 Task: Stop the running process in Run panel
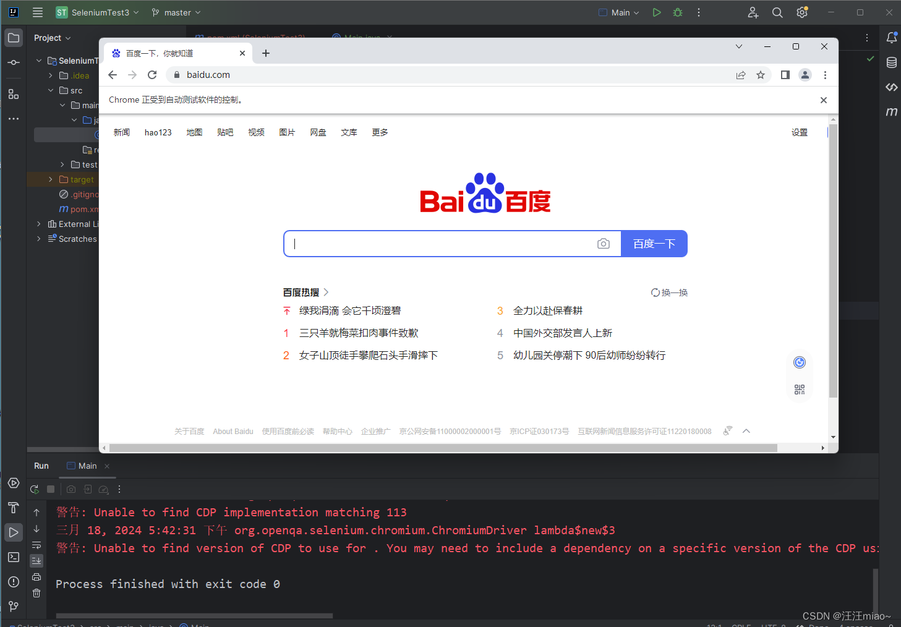click(x=51, y=489)
